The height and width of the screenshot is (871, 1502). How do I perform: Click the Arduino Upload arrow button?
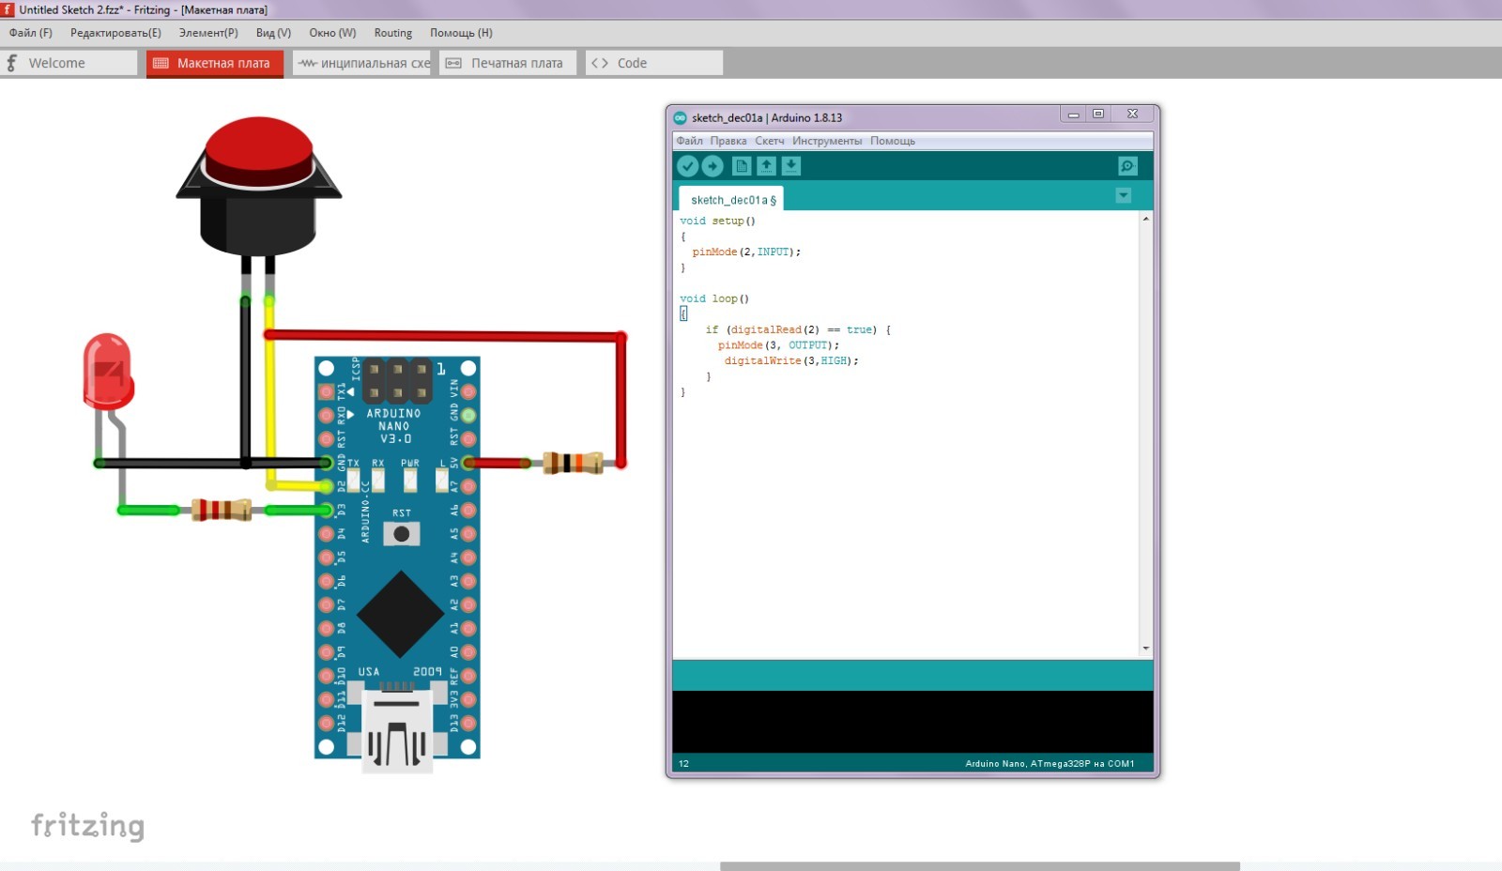tap(713, 166)
